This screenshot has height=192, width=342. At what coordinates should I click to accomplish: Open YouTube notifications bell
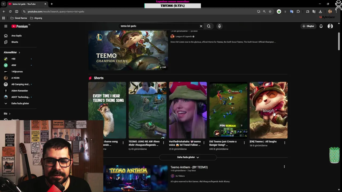pos(321,26)
